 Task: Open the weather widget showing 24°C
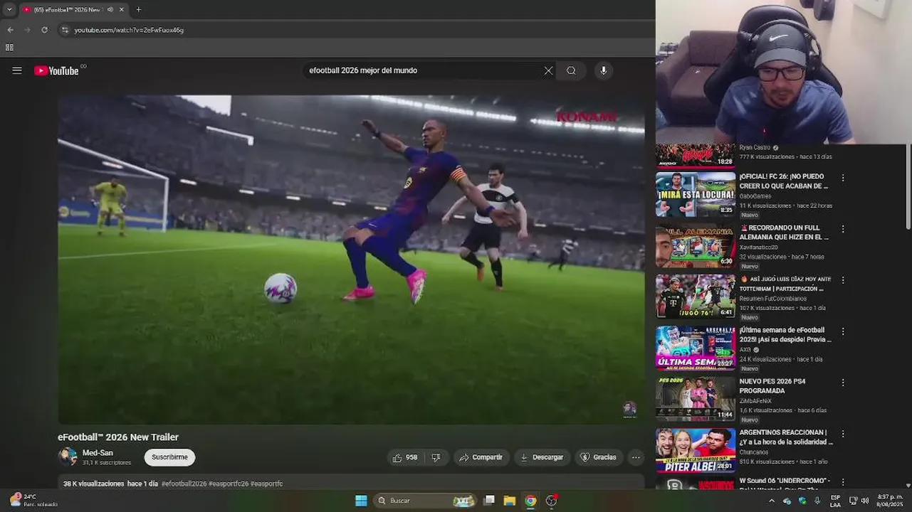point(33,500)
